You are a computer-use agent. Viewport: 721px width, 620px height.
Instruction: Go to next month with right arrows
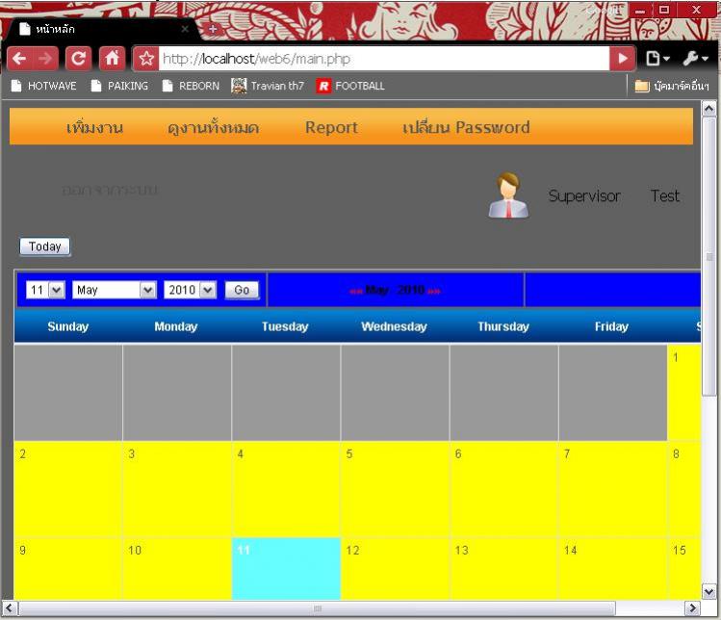(433, 291)
